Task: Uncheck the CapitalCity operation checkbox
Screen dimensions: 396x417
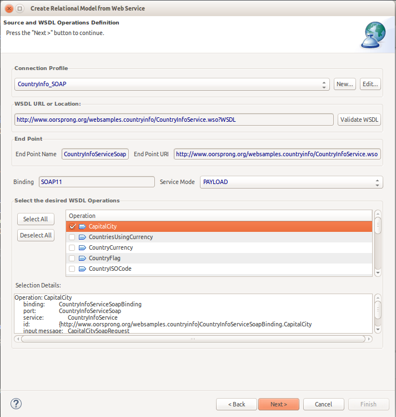Action: [72, 226]
